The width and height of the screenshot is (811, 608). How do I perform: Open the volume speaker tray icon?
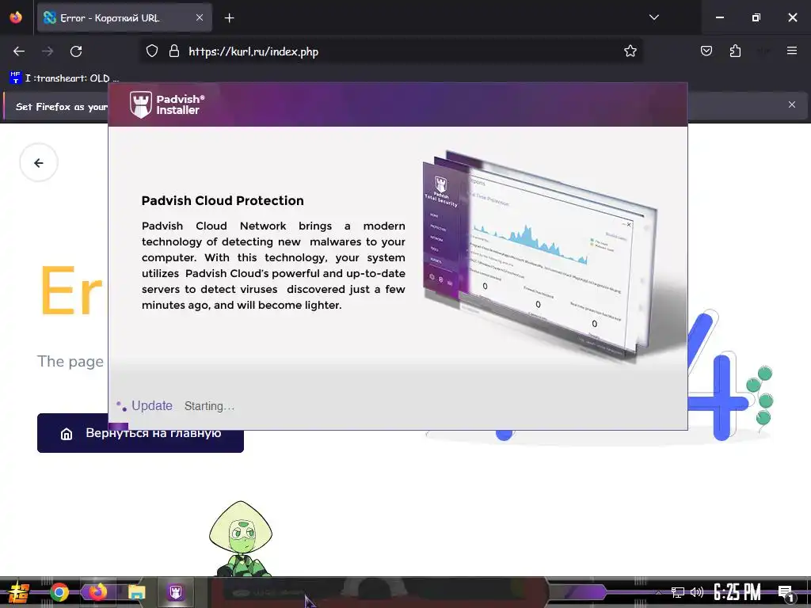coord(697,592)
